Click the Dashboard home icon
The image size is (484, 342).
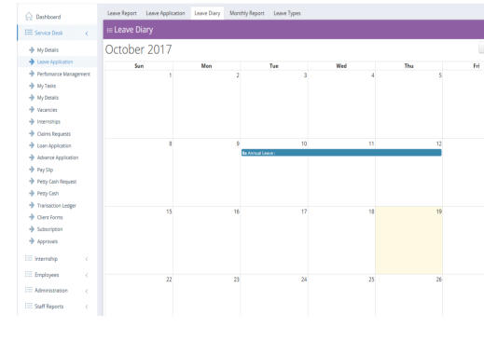pos(29,16)
